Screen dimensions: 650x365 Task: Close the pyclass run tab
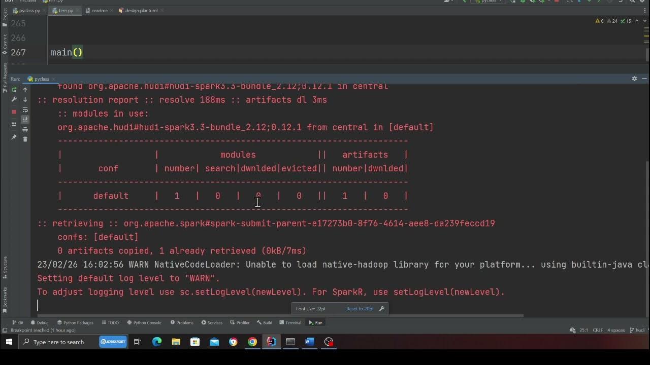pyautogui.click(x=53, y=79)
